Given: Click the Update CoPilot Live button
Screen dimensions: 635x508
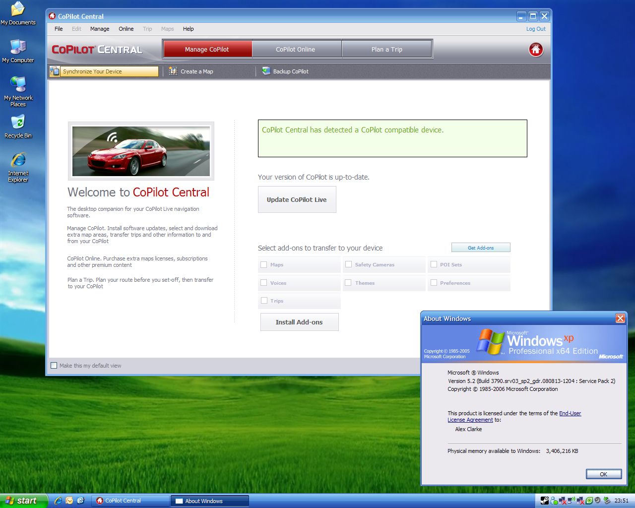Looking at the screenshot, I should (297, 199).
